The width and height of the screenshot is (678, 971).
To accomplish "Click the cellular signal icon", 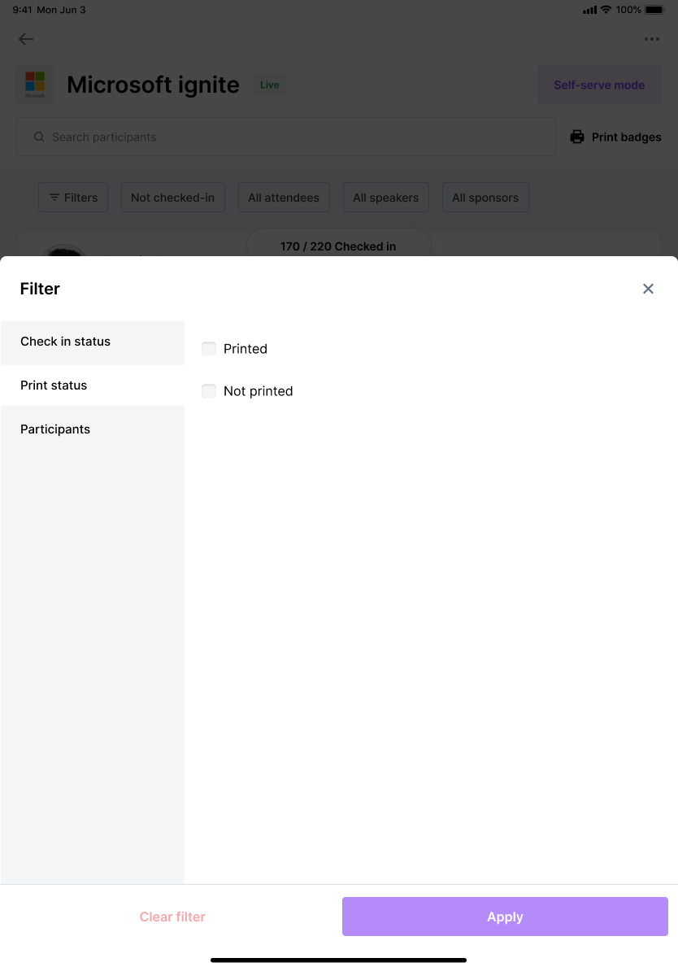I will point(589,10).
